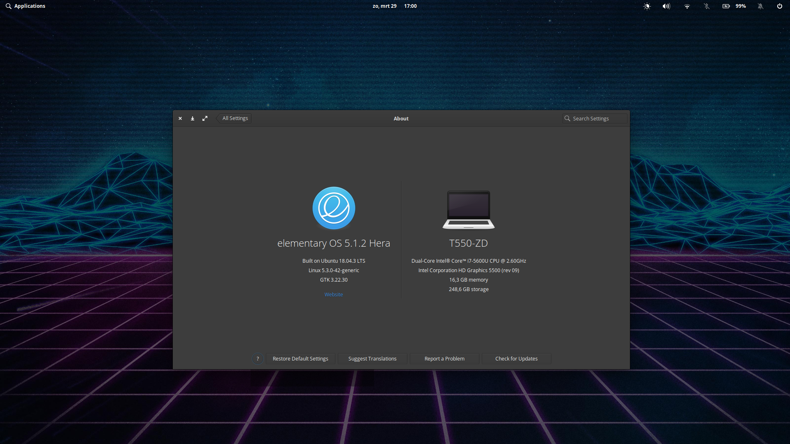Viewport: 790px width, 444px height.
Task: Click the T550-ZD laptop icon
Action: point(469,210)
